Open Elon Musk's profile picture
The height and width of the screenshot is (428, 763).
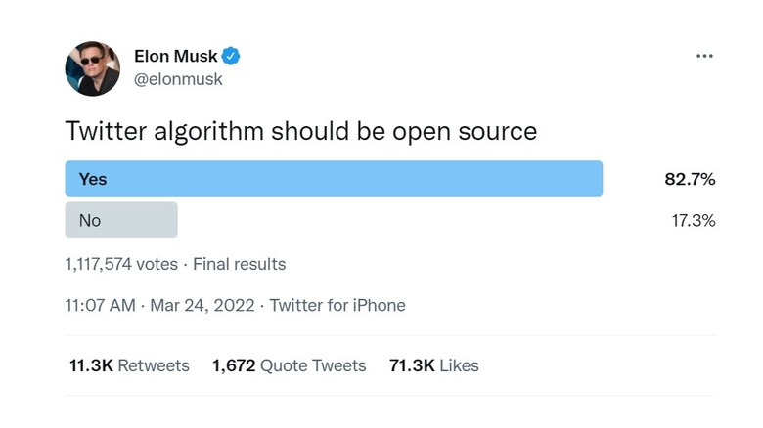tap(92, 68)
